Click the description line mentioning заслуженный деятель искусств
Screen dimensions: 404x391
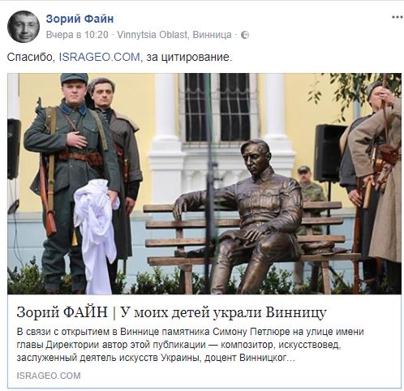pos(156,358)
